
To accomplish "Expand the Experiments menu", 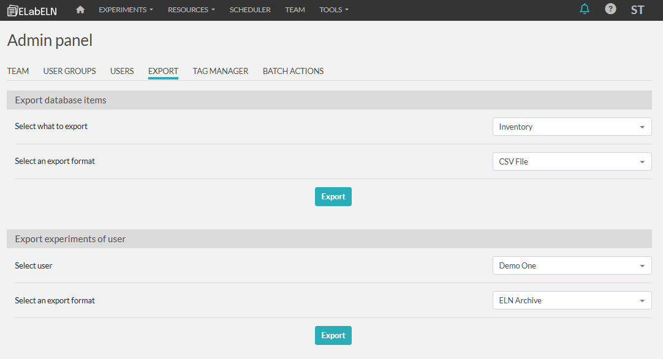I will pos(126,10).
